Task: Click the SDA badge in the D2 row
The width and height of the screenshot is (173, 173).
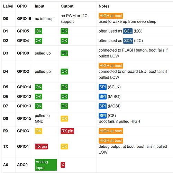Action: click(128, 41)
